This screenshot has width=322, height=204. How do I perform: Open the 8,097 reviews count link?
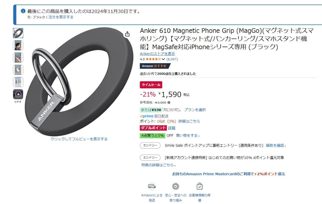coord(172,59)
